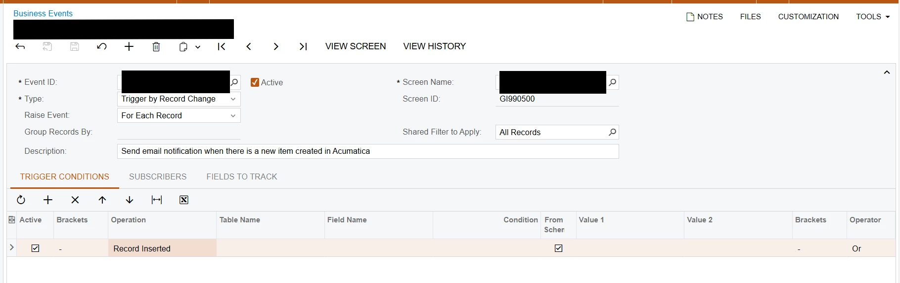Viewport: 900px width, 283px height.
Task: Open Screen Name lookup magnifier
Action: point(613,82)
